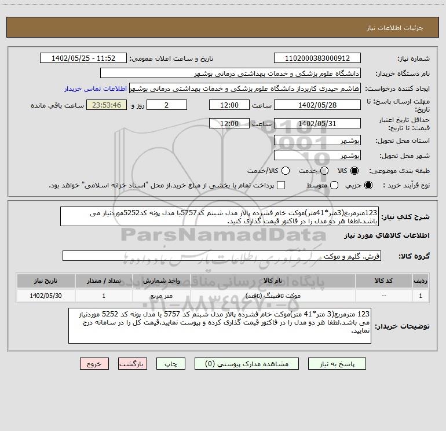Select the متوسط purchase type radio
This screenshot has width=446, height=431.
tap(334, 185)
